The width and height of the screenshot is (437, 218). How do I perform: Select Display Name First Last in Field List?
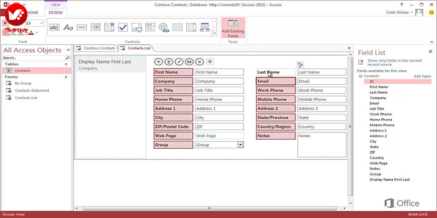[389, 180]
